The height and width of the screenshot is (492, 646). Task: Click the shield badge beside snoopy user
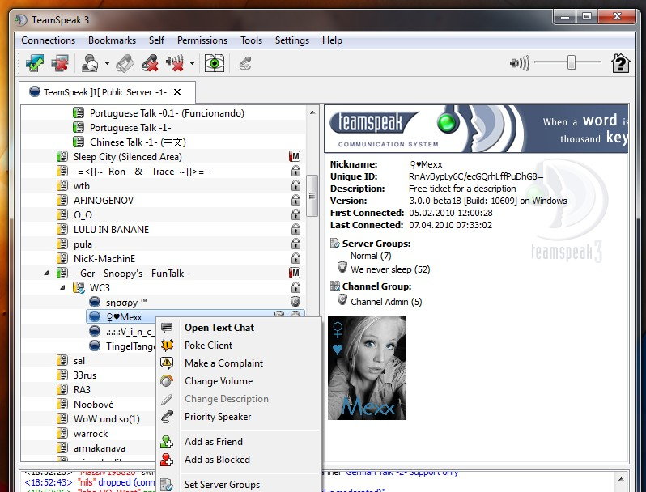point(295,302)
